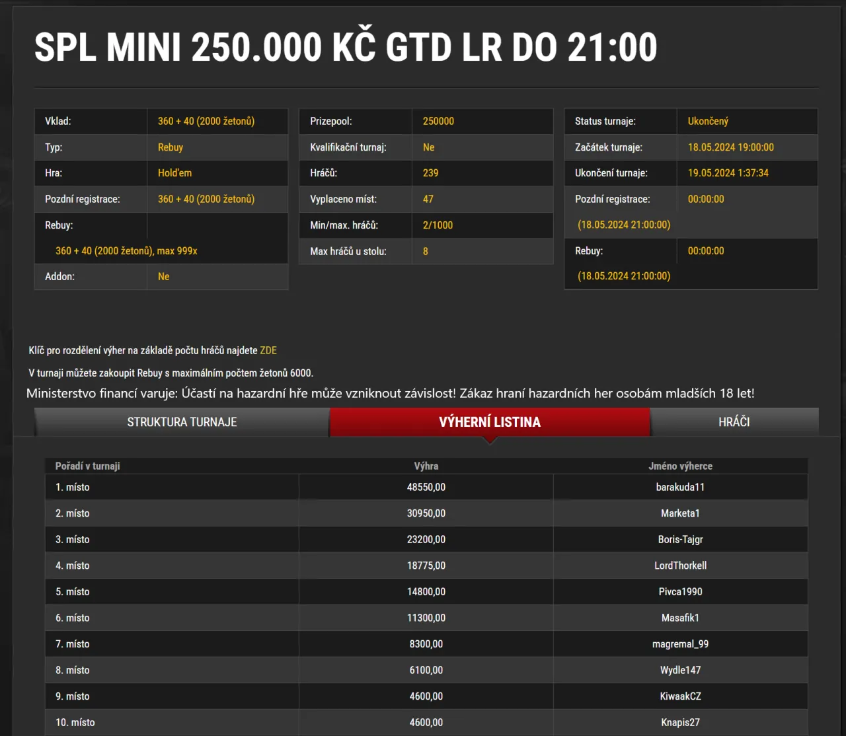Select the Pivca1990 row
The width and height of the screenshot is (846, 736).
(x=680, y=591)
